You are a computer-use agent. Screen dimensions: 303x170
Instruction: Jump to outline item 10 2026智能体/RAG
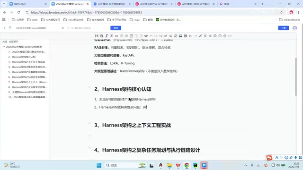click(27, 97)
